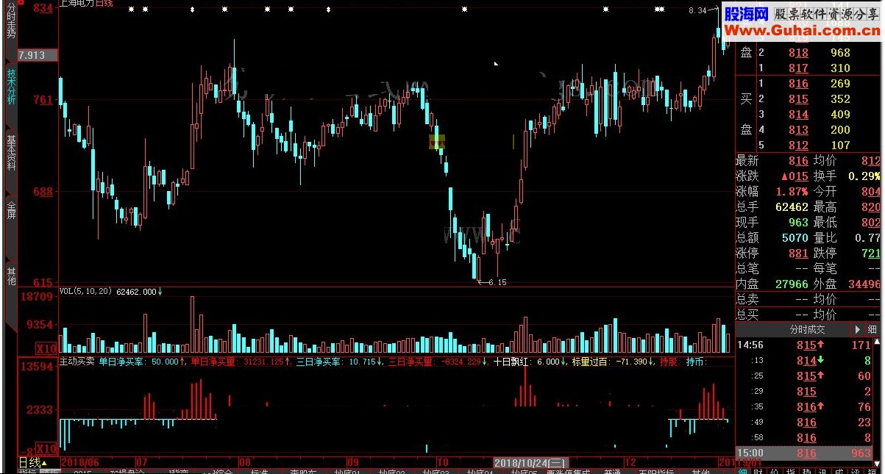The height and width of the screenshot is (474, 885).
Task: Open the 日线 period selector
Action: coord(32,462)
